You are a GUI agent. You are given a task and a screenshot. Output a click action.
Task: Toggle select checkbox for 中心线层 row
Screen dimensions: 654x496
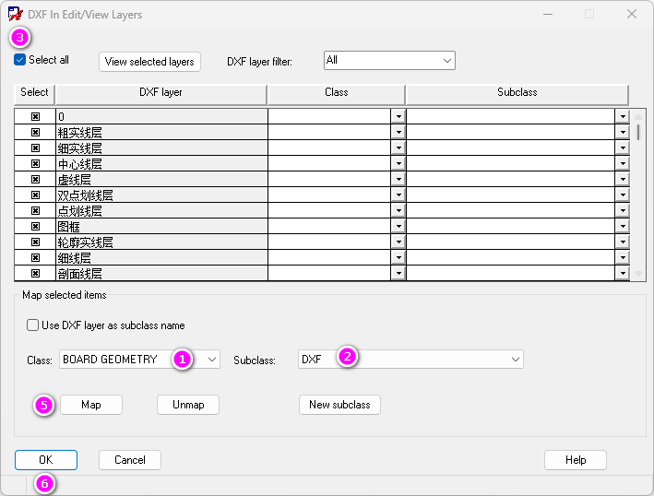(35, 164)
